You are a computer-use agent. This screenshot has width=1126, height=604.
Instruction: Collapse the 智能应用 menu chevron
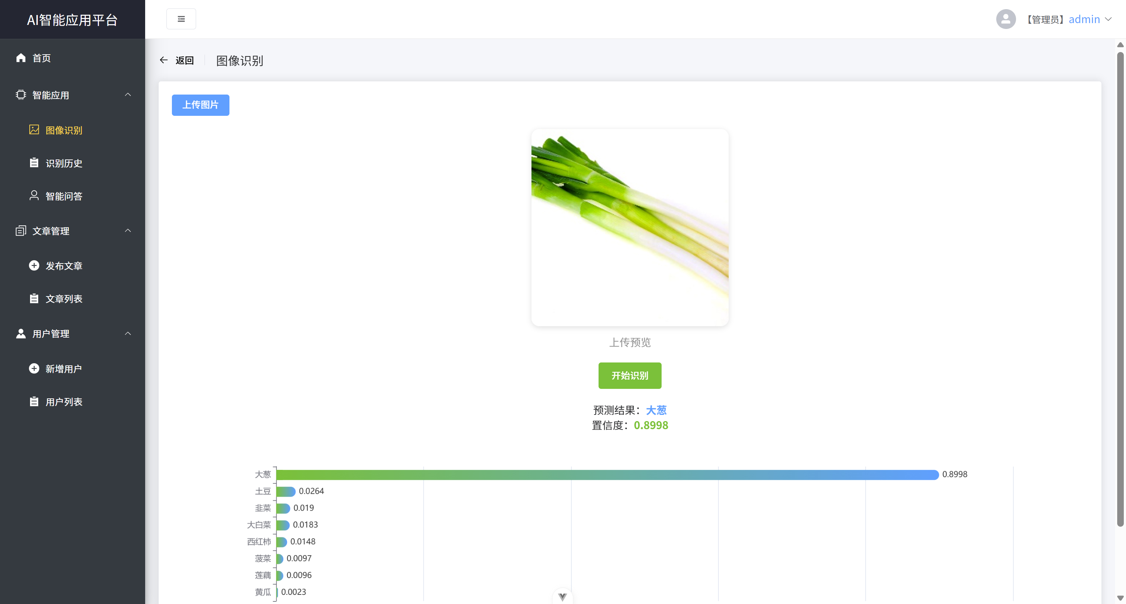click(128, 95)
